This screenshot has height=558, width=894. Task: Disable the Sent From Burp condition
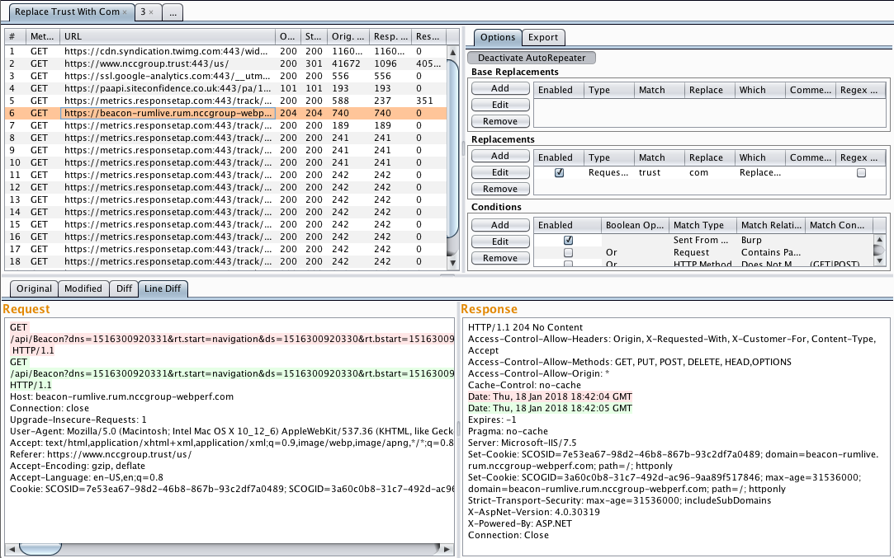pyautogui.click(x=568, y=241)
